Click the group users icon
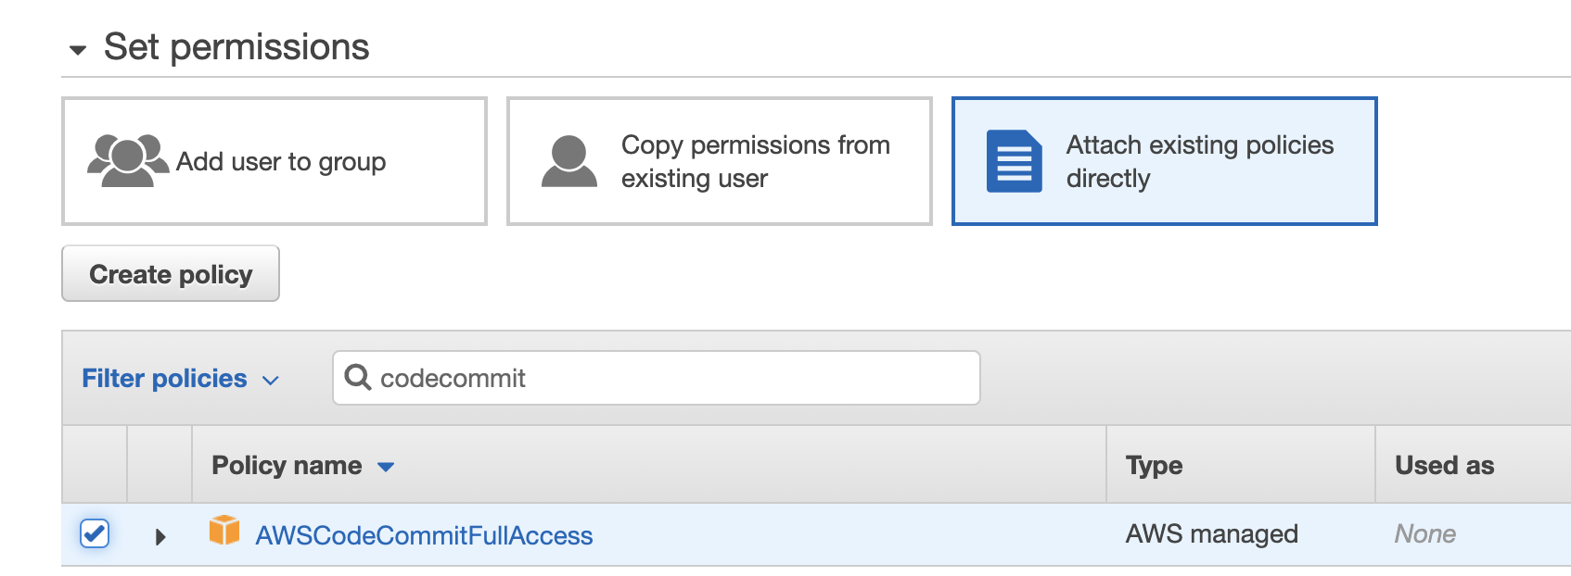Viewport: 1571px width, 576px height. coord(128,160)
